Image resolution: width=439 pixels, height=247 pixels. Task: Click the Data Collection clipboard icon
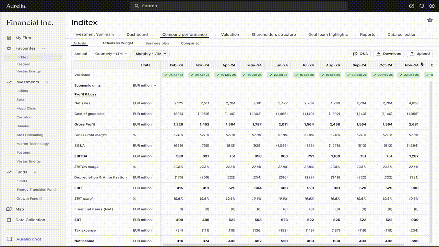[9, 220]
